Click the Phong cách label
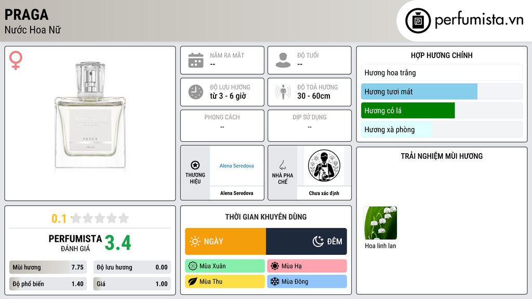Image resolution: width=532 pixels, height=299 pixels. pos(222,117)
